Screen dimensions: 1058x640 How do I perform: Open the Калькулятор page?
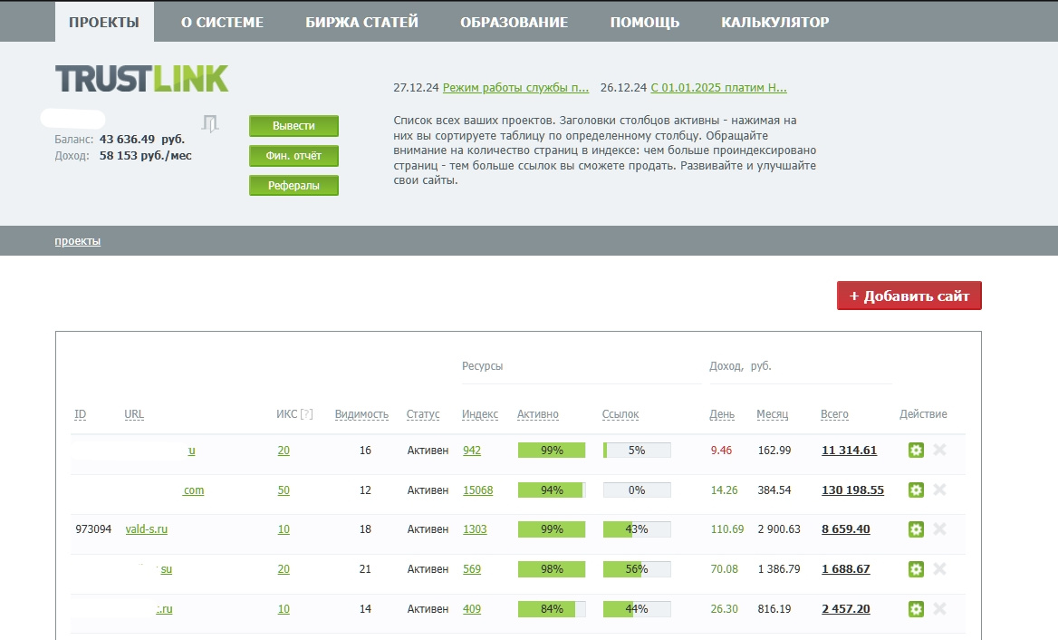click(x=775, y=22)
